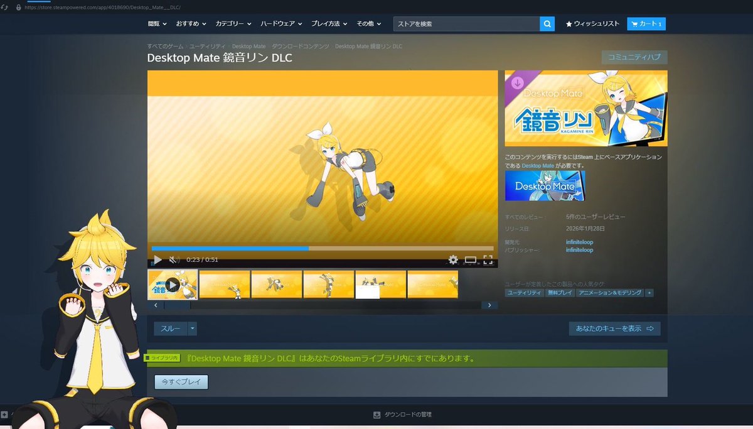Screen dimensions: 753x429
Task: Click the store search magnifier button
Action: 547,24
